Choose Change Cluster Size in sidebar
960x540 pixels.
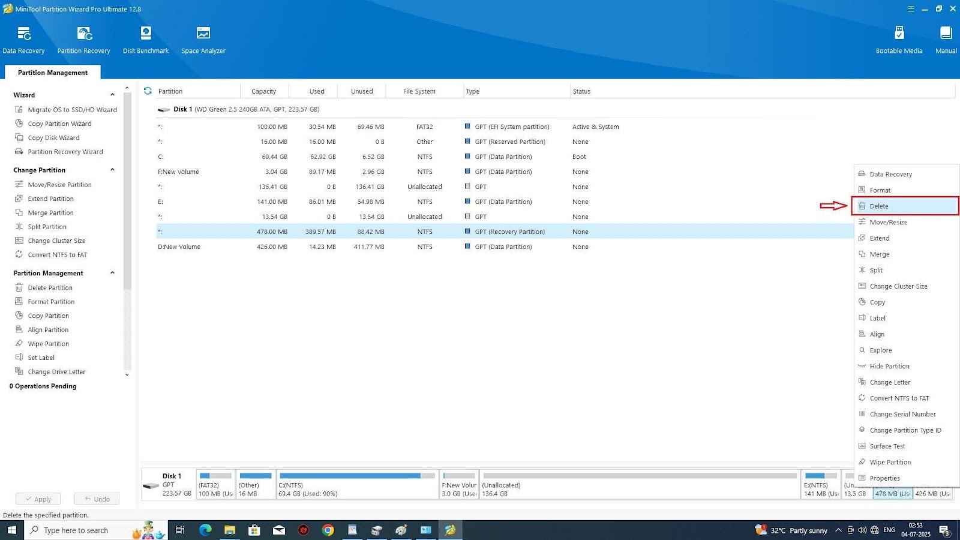(x=50, y=241)
